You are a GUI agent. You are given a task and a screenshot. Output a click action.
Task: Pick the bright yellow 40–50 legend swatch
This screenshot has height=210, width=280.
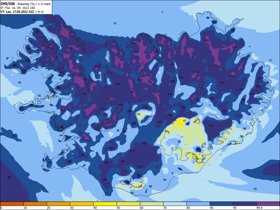[105, 204]
